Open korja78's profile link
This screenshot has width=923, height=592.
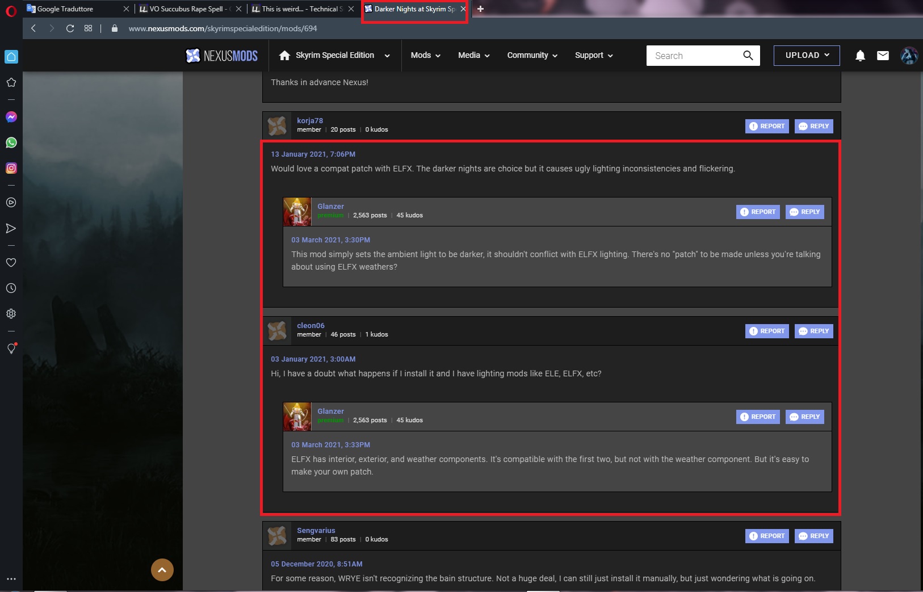pyautogui.click(x=310, y=120)
